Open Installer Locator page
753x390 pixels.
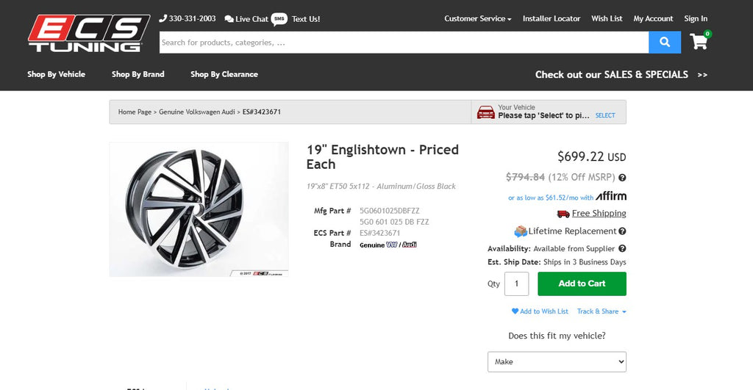pyautogui.click(x=552, y=18)
